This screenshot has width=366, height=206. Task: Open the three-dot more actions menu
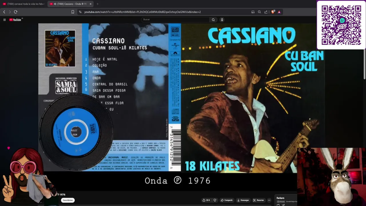click(269, 200)
